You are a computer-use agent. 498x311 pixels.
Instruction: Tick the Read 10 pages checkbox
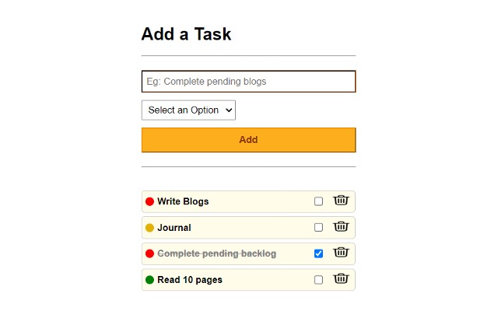click(318, 280)
